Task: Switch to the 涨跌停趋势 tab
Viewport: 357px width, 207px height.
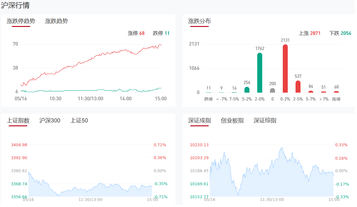Action: (21, 21)
